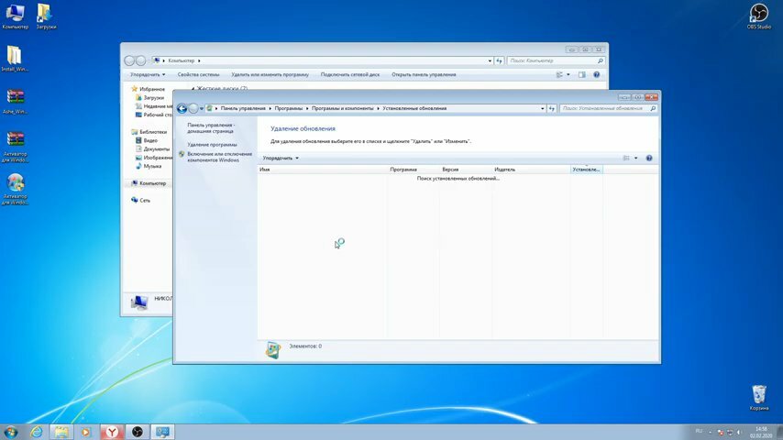Open the Компьютер desktop icon
This screenshot has height=440, width=783.
point(15,16)
